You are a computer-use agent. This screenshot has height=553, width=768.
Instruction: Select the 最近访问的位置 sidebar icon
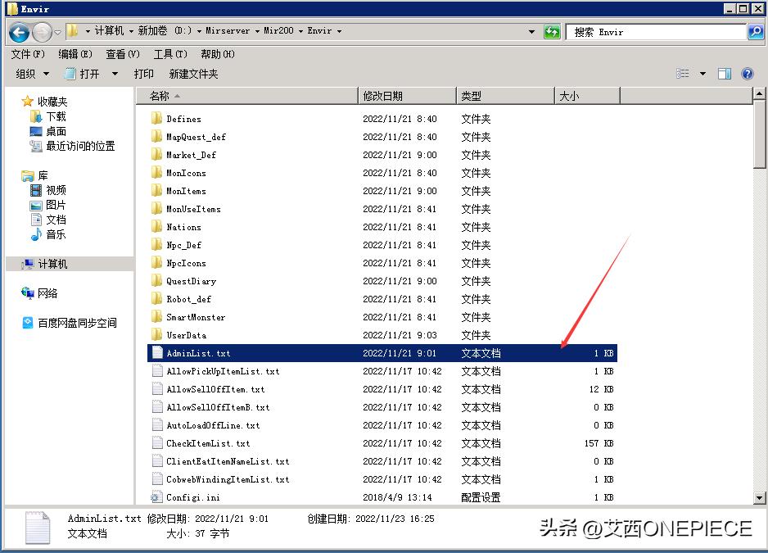36,146
